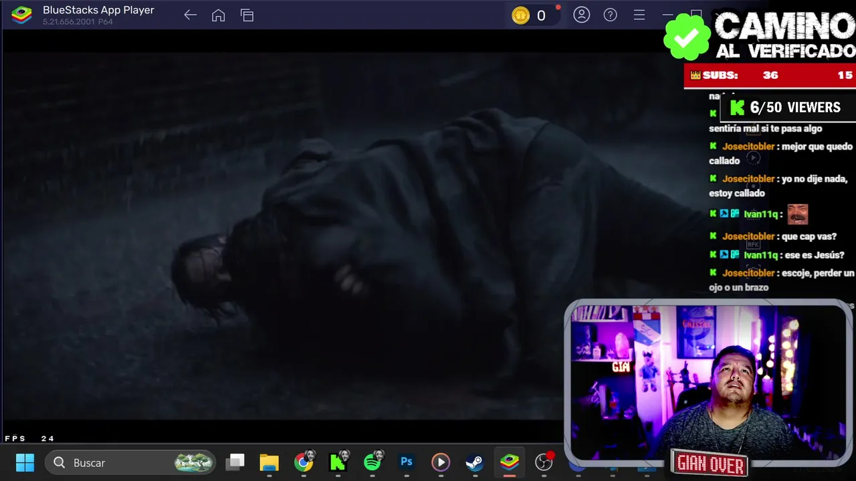Show recent apps in BlueStacks
Image resolution: width=856 pixels, height=481 pixels.
point(247,15)
